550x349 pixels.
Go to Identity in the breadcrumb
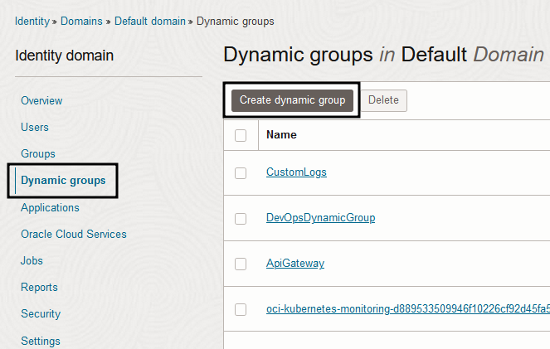pyautogui.click(x=32, y=21)
